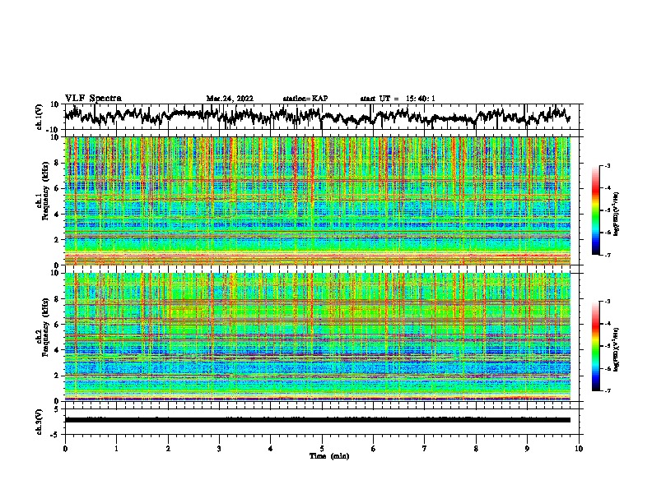
Task: Click time axis tick label "6"
Action: 374,449
